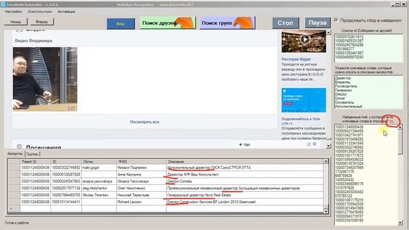This screenshot has width=409, height=230.
Task: Open chat settings gear icon
Action: tap(314, 144)
